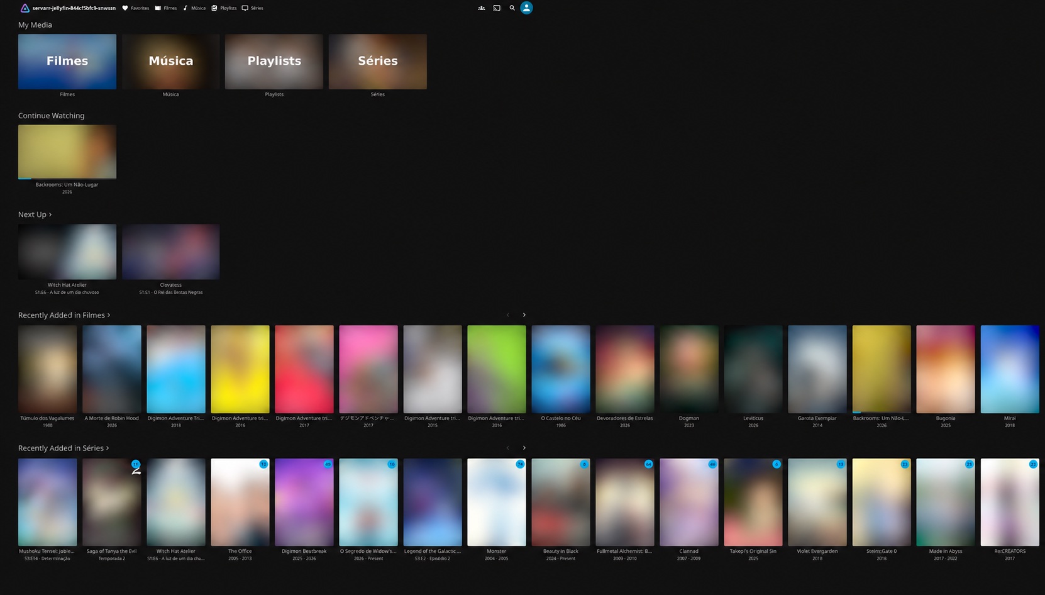This screenshot has width=1045, height=595.
Task: Click the Leviticus movie title
Action: tap(753, 418)
